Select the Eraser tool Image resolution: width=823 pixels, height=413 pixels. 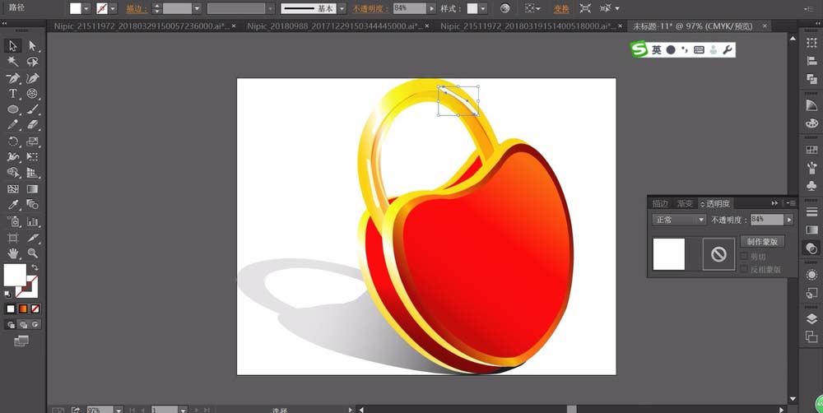coord(33,125)
